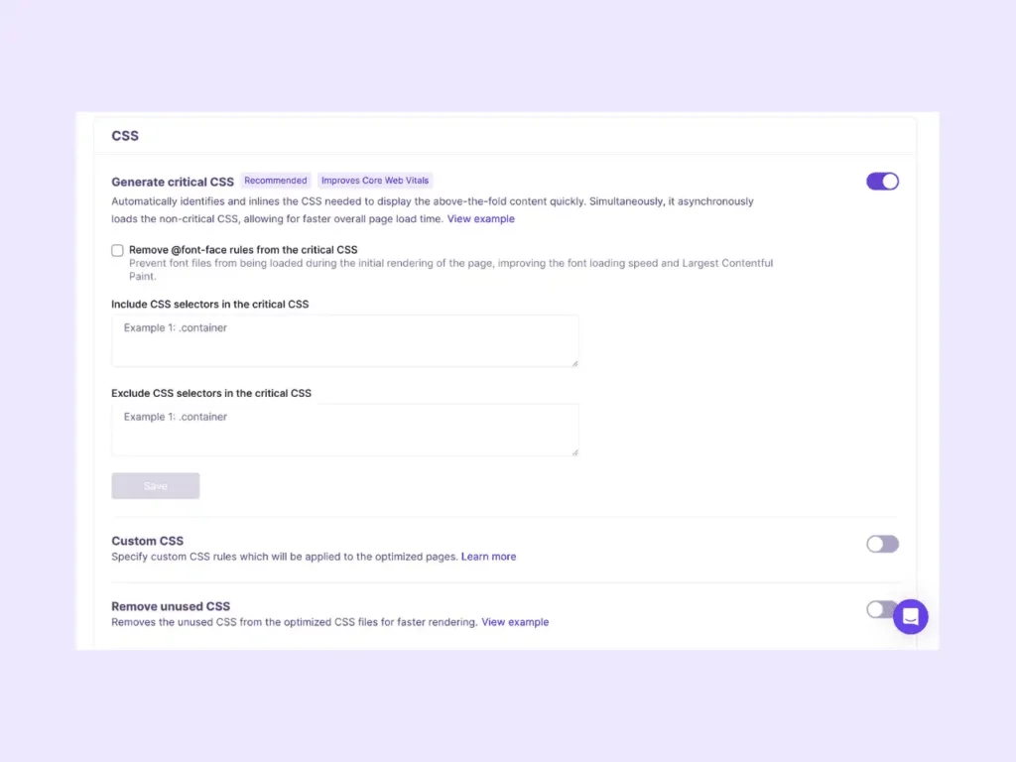Enable the Custom CSS switch
Screen dimensions: 1016x762
(x=882, y=544)
